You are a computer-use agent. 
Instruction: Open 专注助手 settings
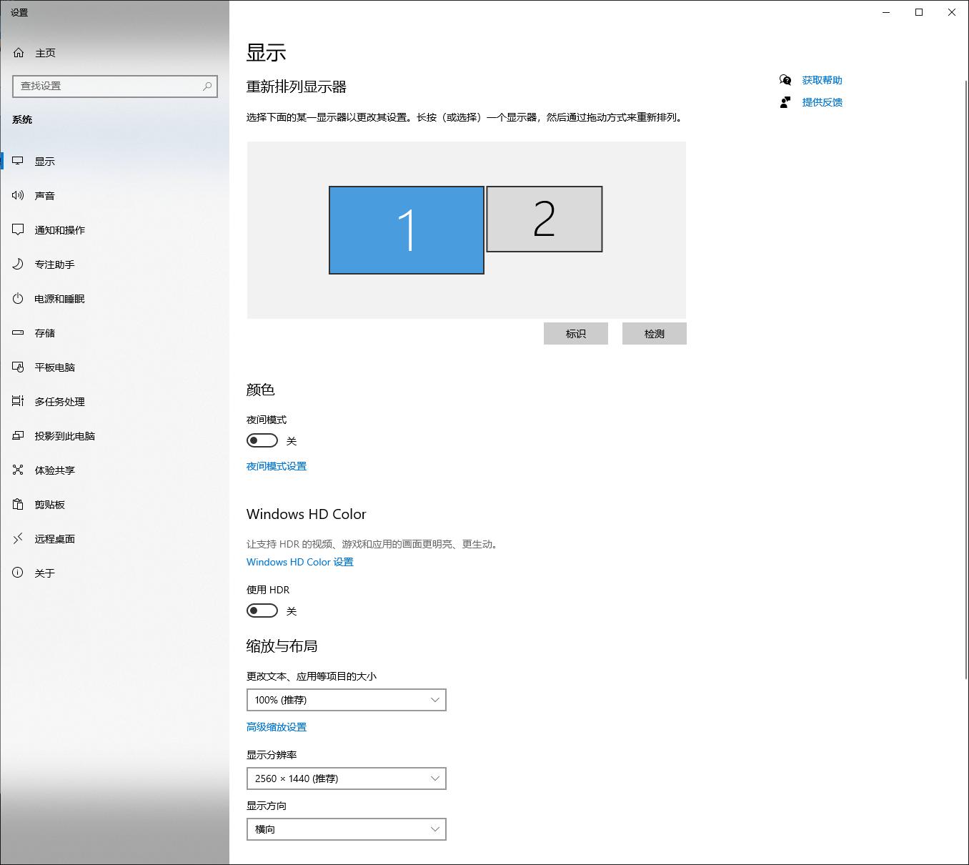pyautogui.click(x=53, y=264)
